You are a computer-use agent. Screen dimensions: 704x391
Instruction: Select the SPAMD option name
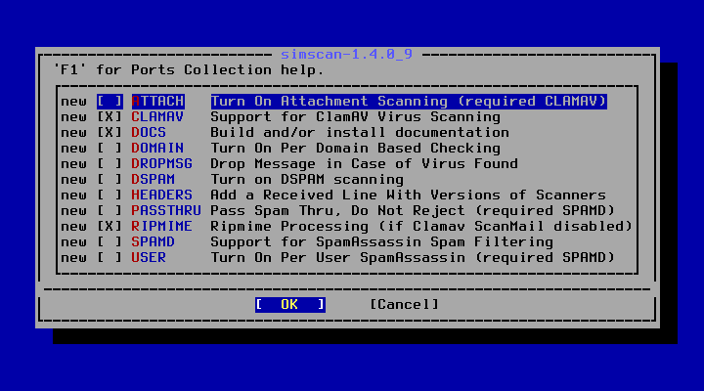pos(154,242)
